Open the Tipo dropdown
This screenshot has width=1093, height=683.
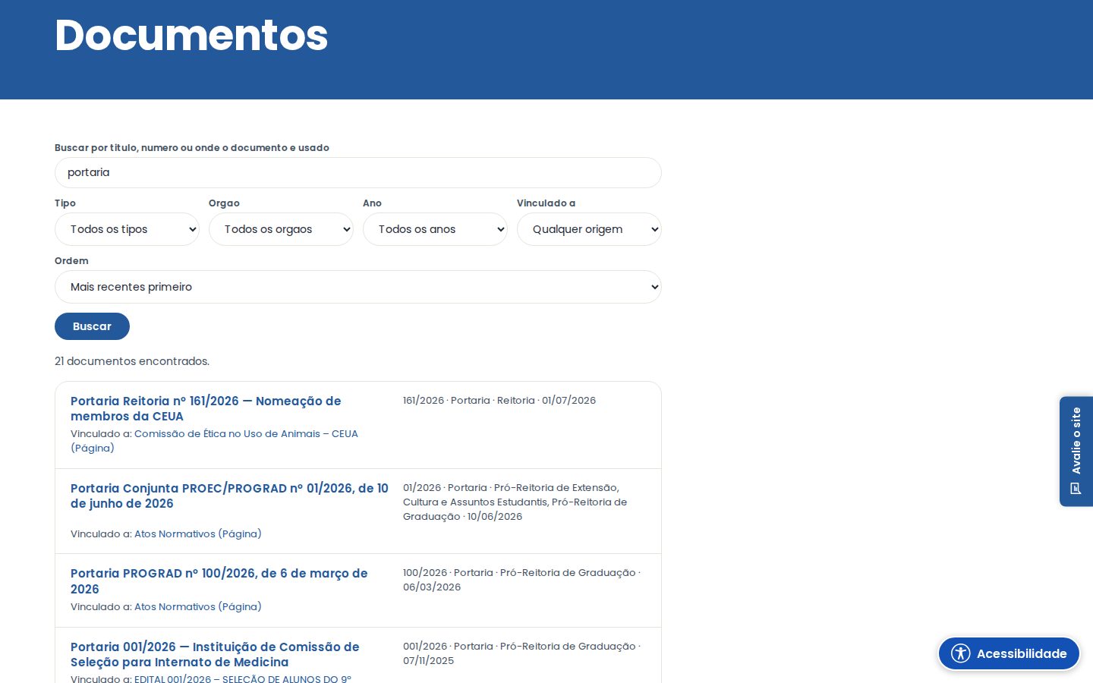point(127,229)
